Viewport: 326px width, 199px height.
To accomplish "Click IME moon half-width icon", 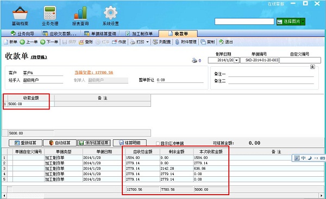I will pos(310,158).
